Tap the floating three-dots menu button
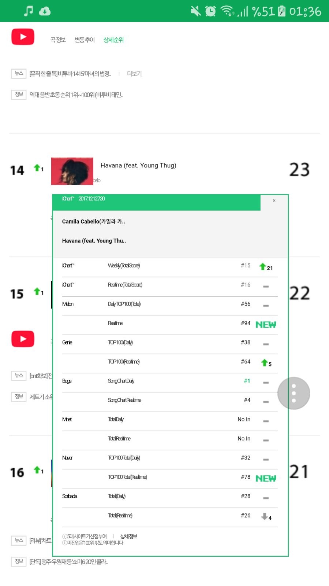The height and width of the screenshot is (586, 329). 294,393
